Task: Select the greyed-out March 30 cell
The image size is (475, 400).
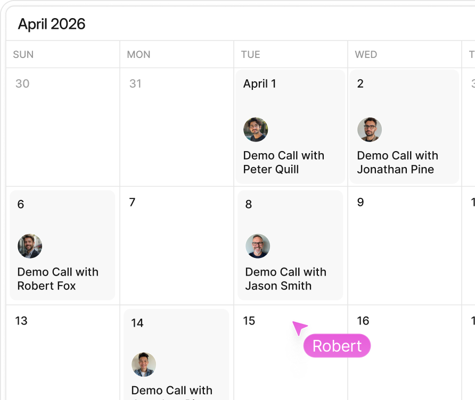Action: [x=63, y=127]
